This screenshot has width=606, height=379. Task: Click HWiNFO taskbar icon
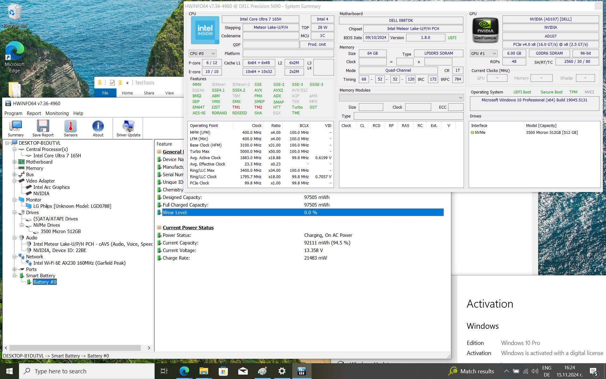click(x=301, y=371)
